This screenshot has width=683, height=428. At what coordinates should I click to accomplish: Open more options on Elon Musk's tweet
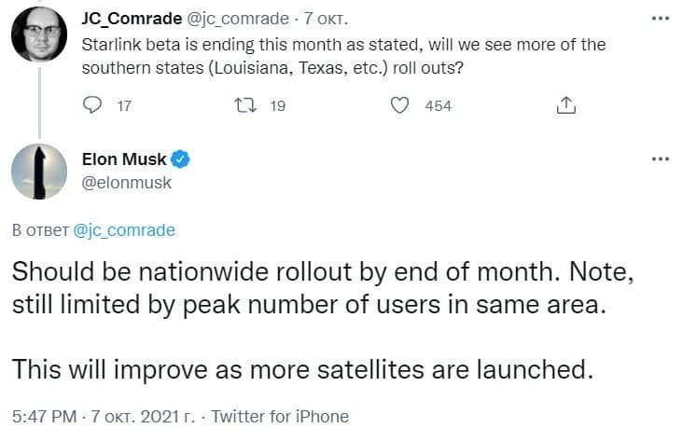tap(660, 159)
